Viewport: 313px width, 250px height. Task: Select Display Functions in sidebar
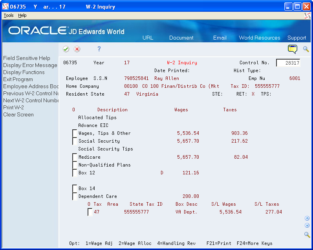click(24, 72)
